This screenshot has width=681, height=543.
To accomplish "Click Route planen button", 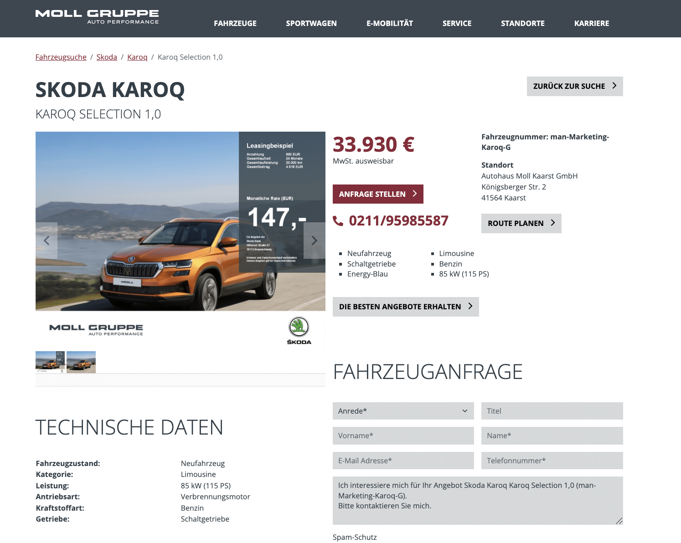I will coord(521,223).
